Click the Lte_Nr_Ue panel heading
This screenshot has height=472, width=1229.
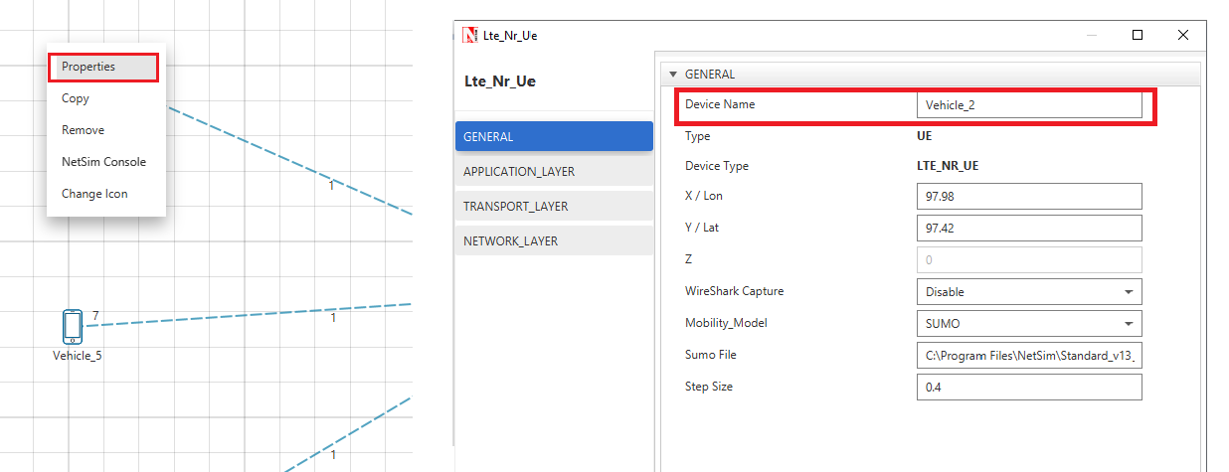[500, 81]
